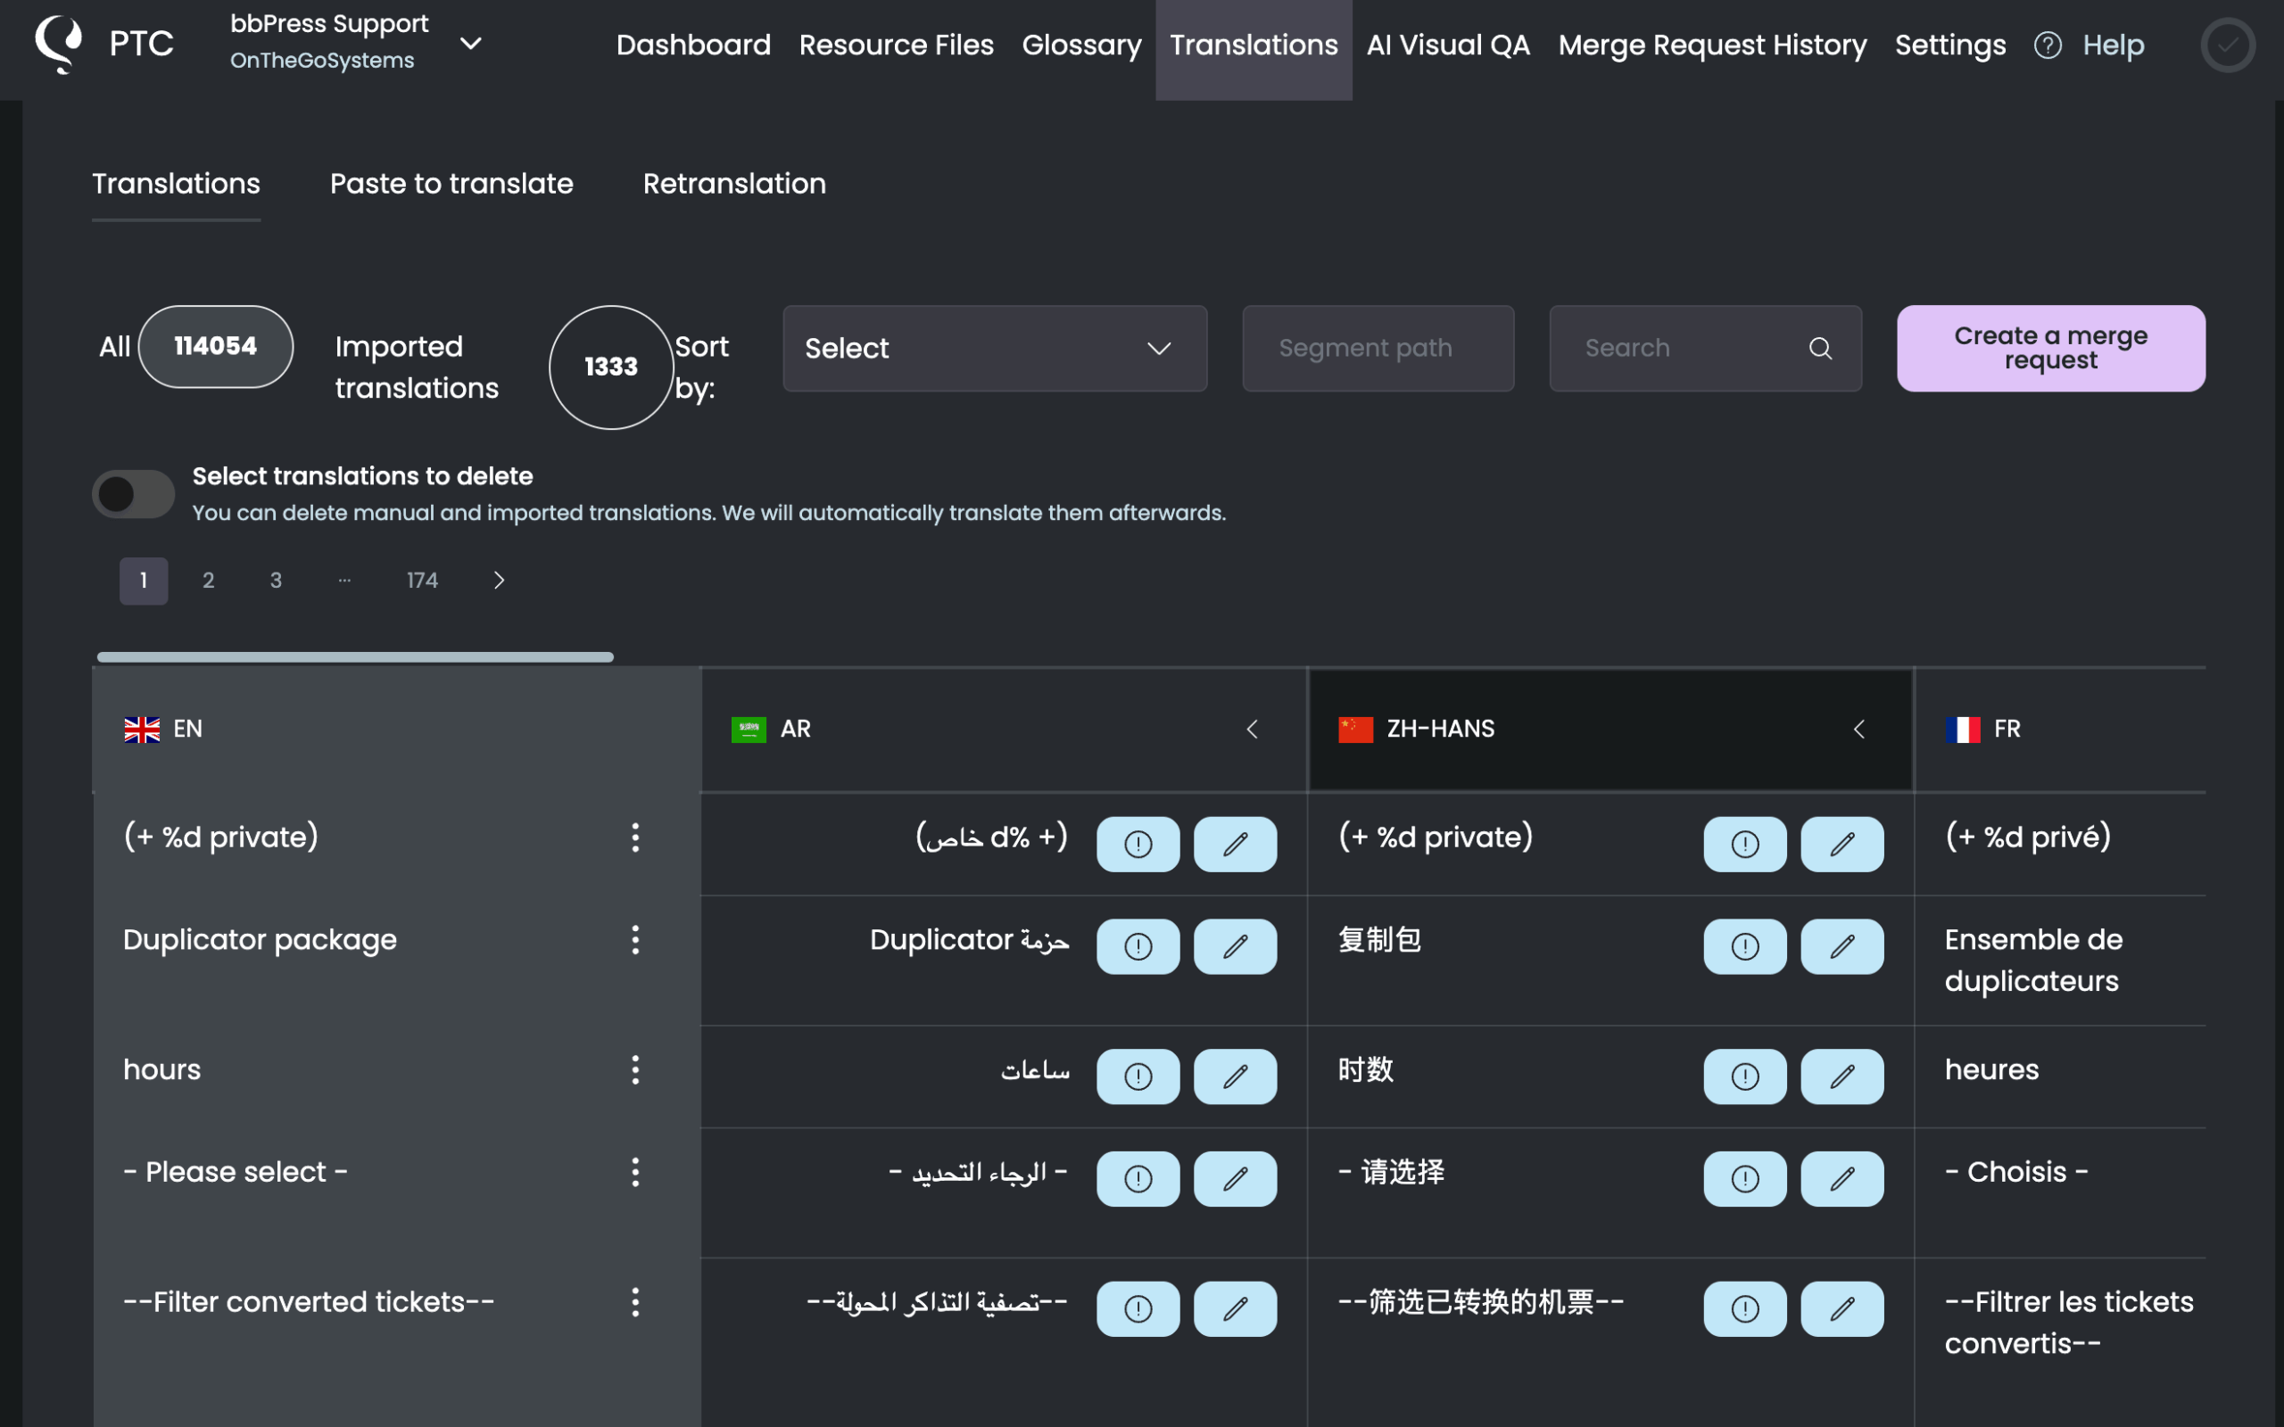This screenshot has height=1427, width=2284.
Task: Edit Chinese translation of '(+ %d private)'
Action: click(1841, 844)
